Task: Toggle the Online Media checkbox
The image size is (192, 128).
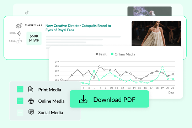Action: pyautogui.click(x=20, y=101)
